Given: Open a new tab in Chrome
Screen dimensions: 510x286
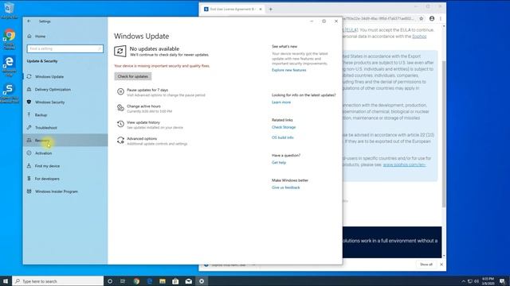Looking at the screenshot, I should pyautogui.click(x=270, y=9).
